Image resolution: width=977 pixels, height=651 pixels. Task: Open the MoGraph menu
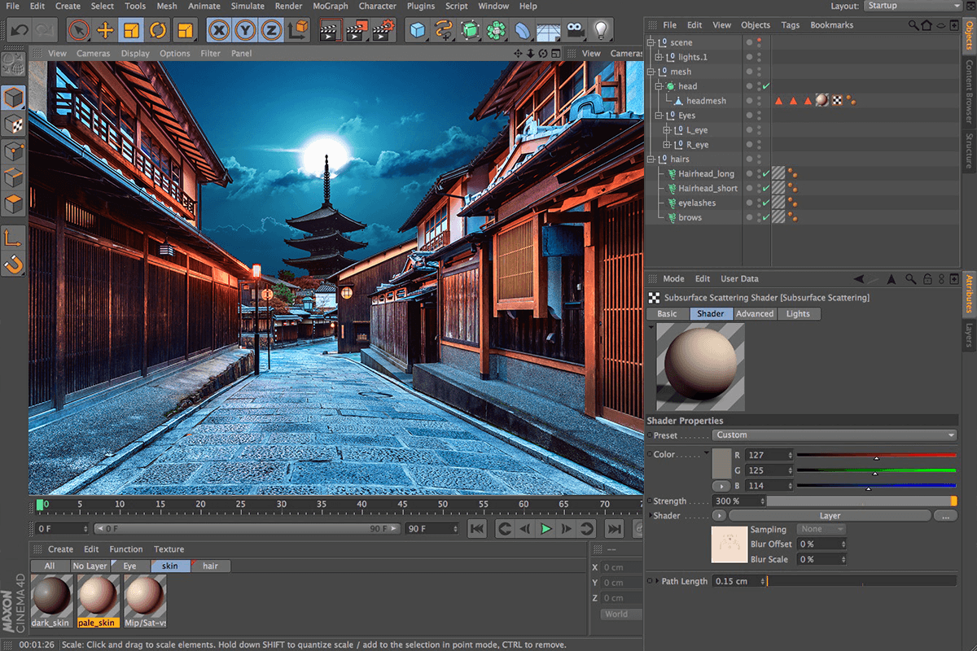tap(330, 6)
